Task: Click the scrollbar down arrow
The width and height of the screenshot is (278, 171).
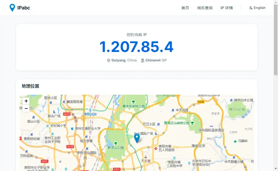Action: coord(276,169)
